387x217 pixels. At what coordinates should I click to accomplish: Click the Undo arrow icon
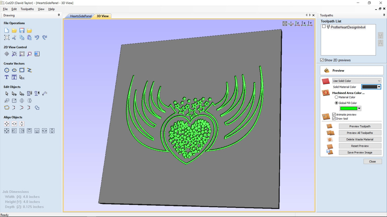[x=37, y=38]
